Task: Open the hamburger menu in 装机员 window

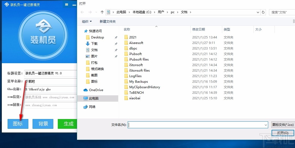Action: point(67,4)
